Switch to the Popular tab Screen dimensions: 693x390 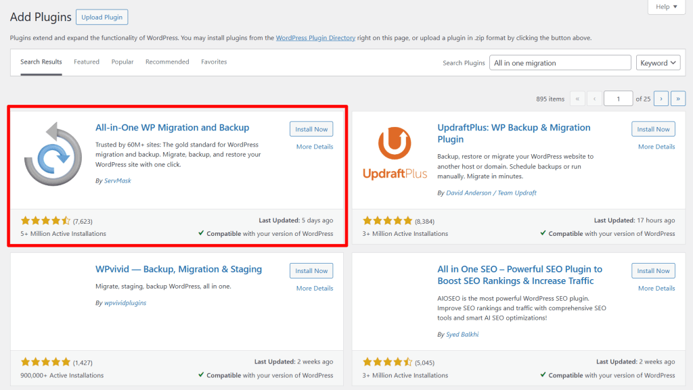coord(122,62)
